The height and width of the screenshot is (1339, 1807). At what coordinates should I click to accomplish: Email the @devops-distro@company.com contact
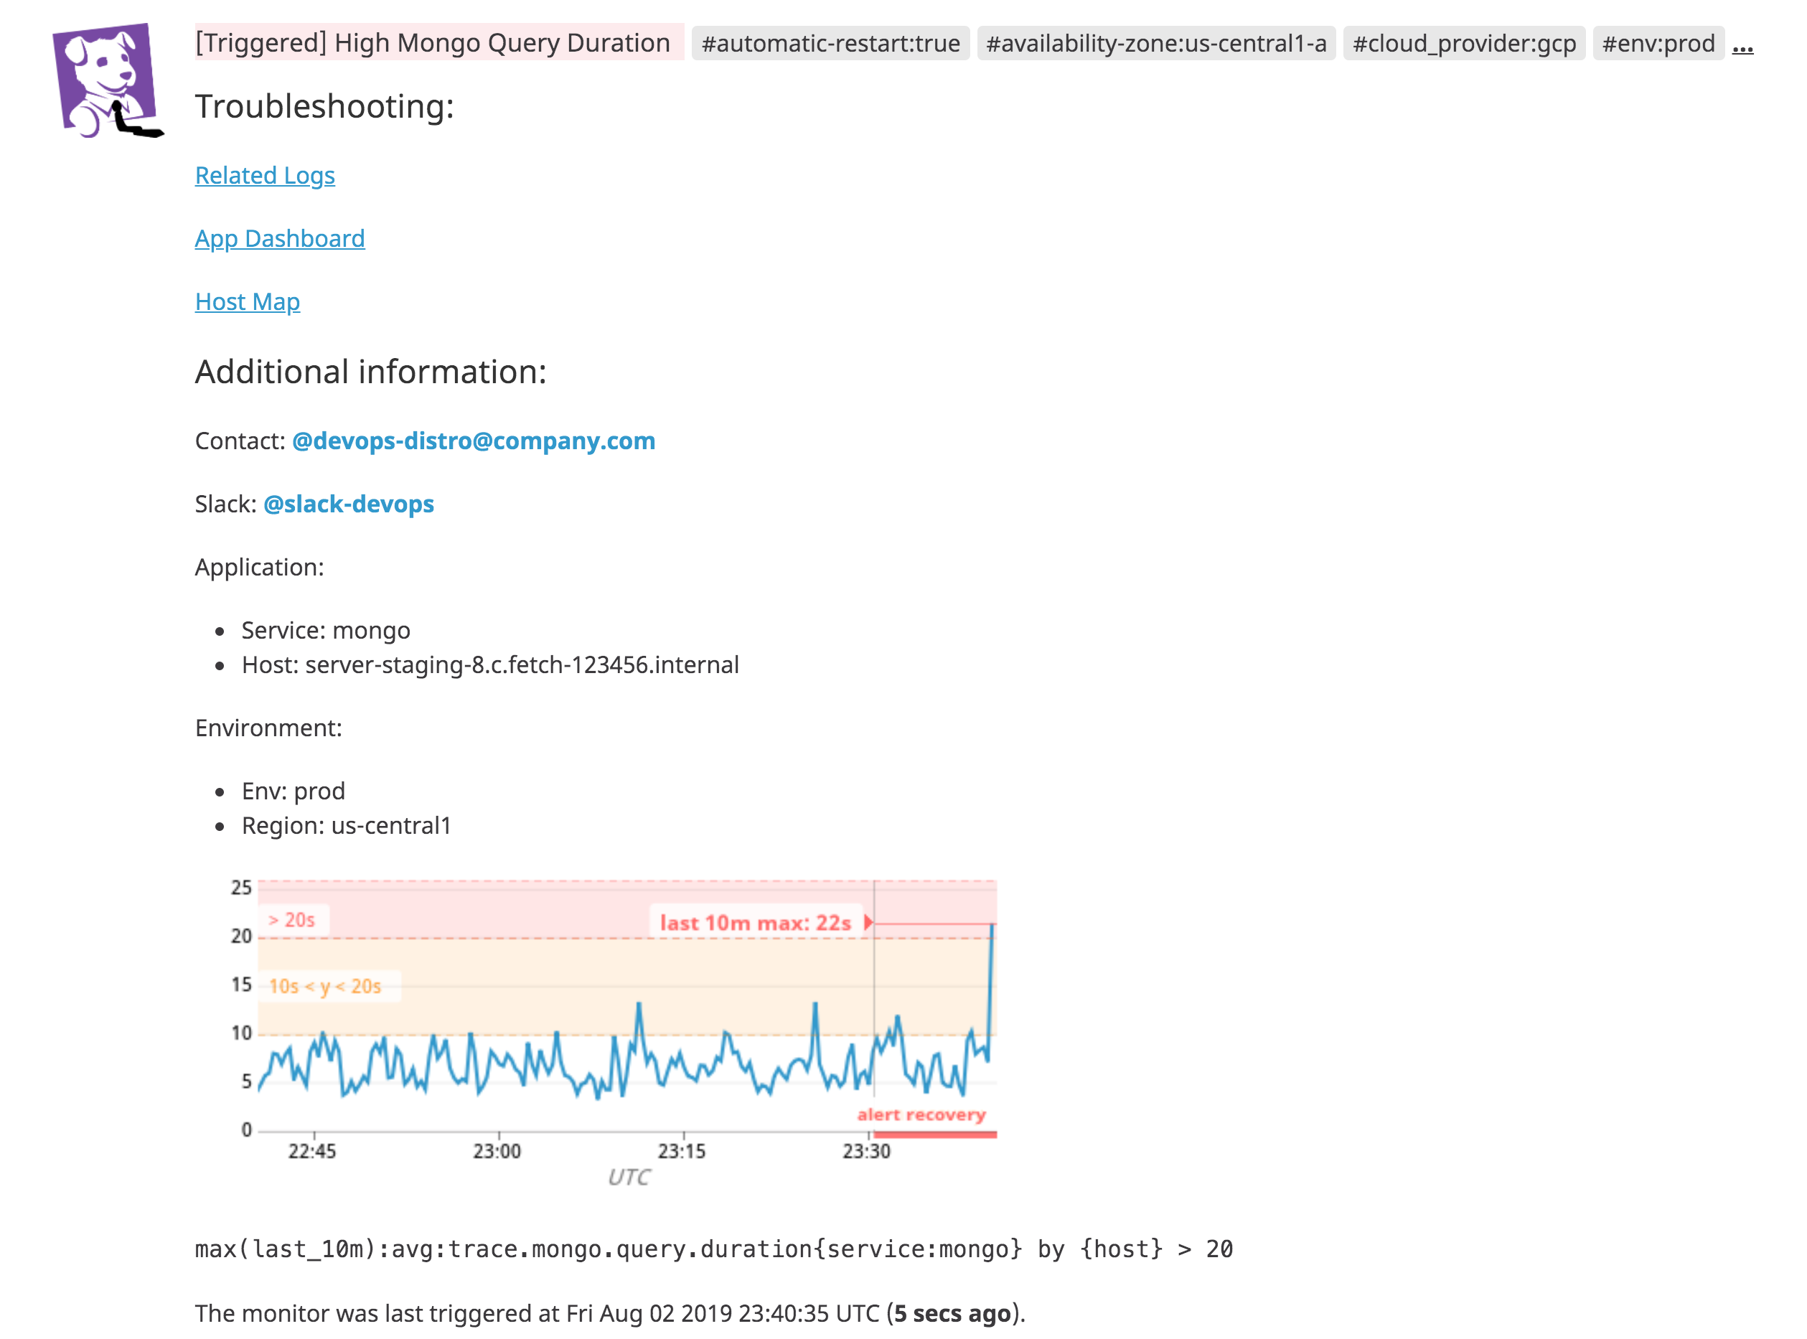[474, 441]
